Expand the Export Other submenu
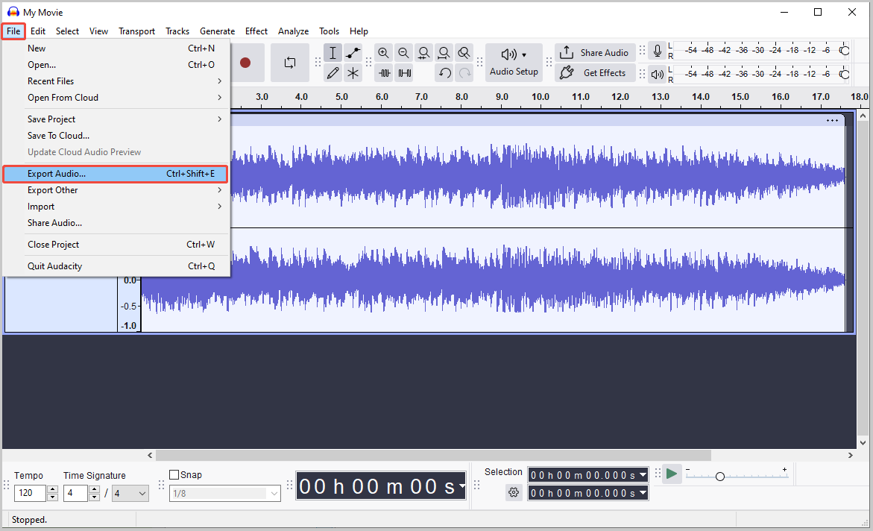The image size is (873, 531). point(116,190)
